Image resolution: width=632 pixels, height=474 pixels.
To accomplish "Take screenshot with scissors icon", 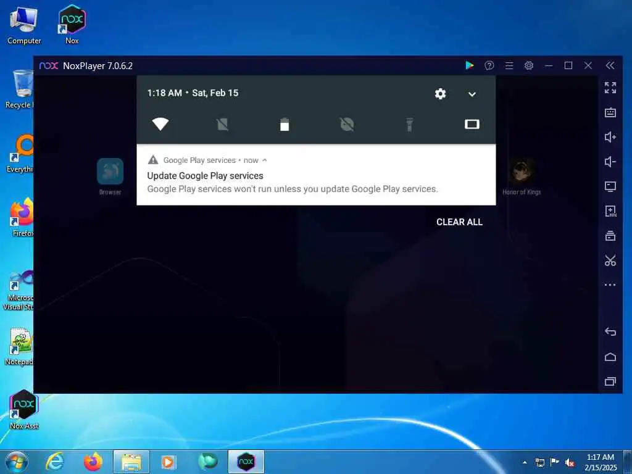I will 610,260.
